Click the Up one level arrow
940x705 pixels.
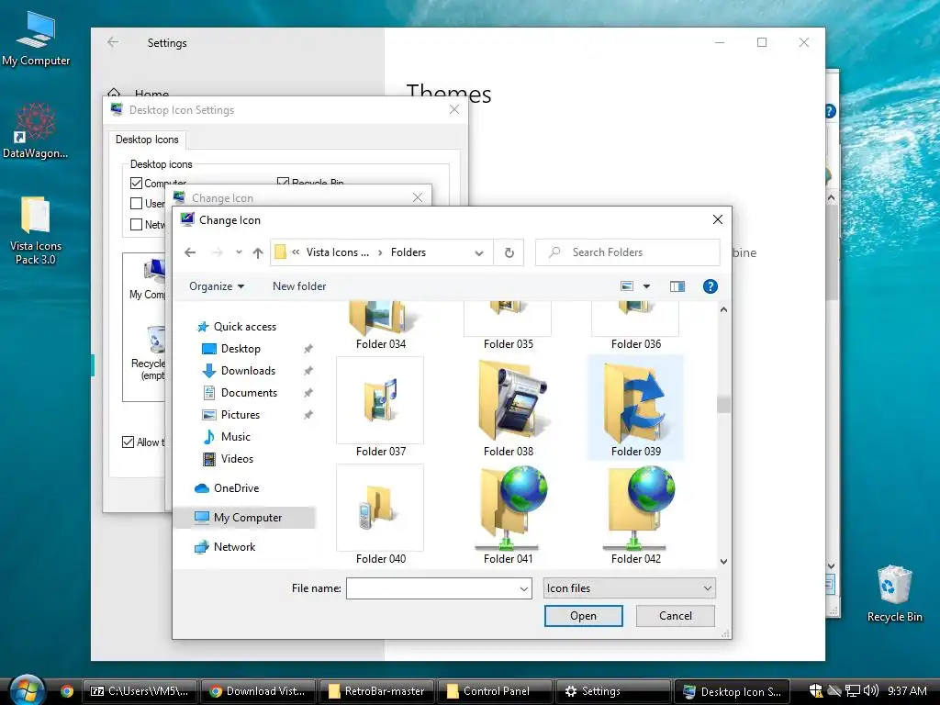[258, 252]
